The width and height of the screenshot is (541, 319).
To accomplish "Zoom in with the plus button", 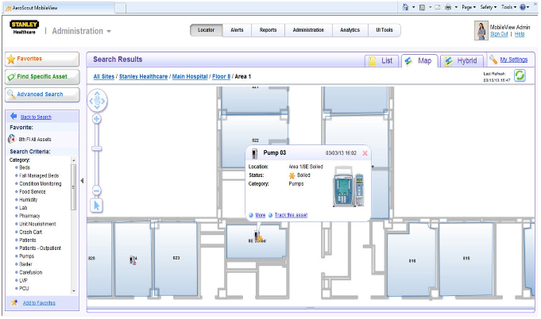I will pos(97,119).
